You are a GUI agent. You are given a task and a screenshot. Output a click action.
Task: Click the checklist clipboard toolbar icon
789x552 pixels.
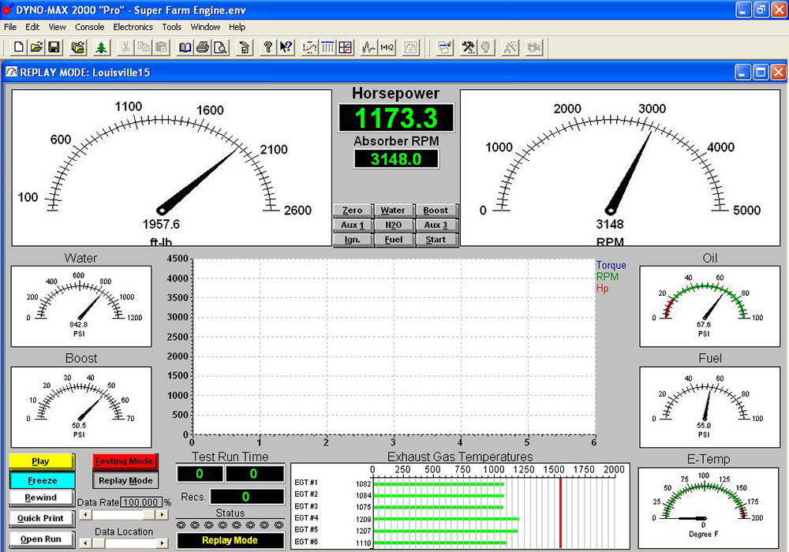pos(245,48)
